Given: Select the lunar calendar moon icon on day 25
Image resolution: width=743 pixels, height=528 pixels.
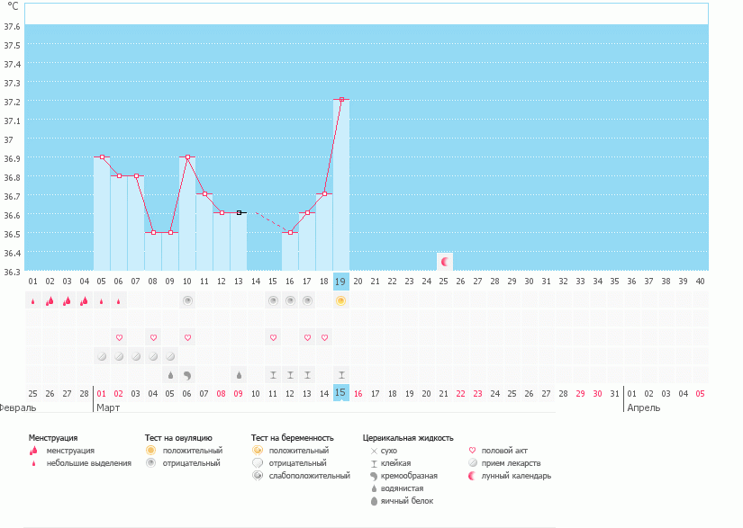Looking at the screenshot, I should pos(444,261).
